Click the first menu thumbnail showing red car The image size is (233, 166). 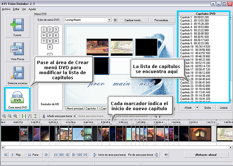97,47
